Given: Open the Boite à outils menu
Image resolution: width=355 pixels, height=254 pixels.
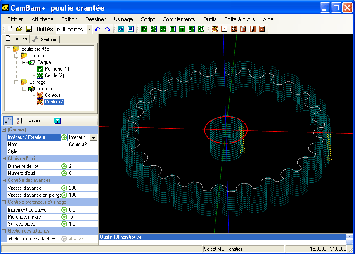Looking at the screenshot, I should coord(239,19).
